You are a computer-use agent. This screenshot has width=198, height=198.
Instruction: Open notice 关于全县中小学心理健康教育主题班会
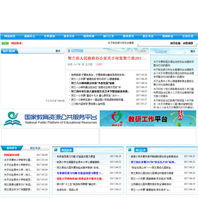coord(173,83)
